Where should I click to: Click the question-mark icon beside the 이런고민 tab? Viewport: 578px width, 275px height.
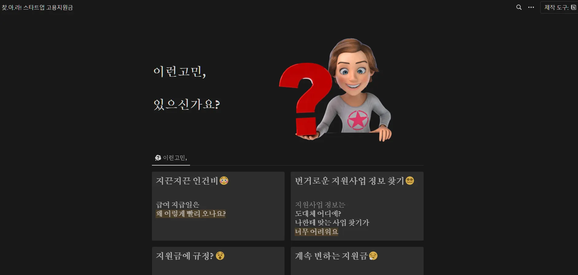(158, 158)
